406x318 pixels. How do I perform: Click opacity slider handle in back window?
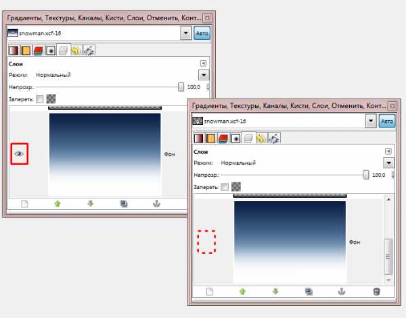[x=181, y=87]
